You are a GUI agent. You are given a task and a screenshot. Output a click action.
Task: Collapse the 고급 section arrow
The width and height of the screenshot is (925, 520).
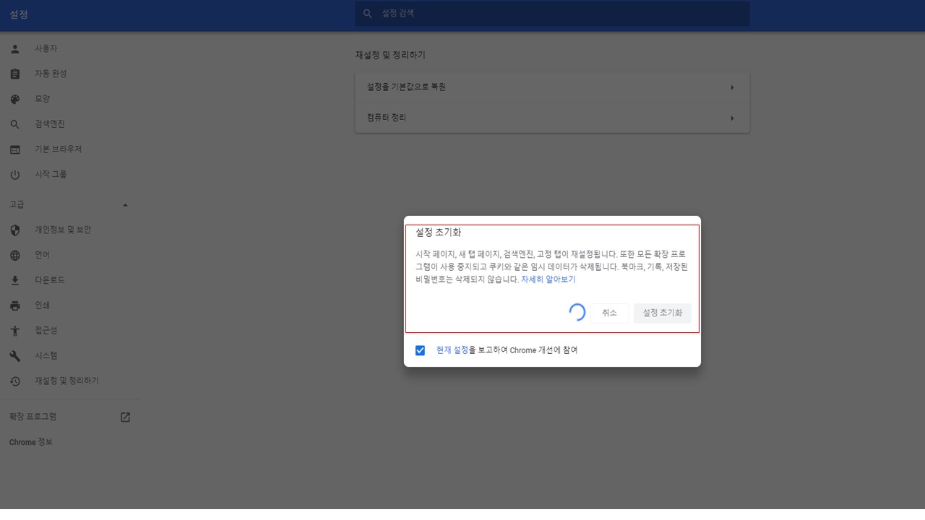pos(125,205)
